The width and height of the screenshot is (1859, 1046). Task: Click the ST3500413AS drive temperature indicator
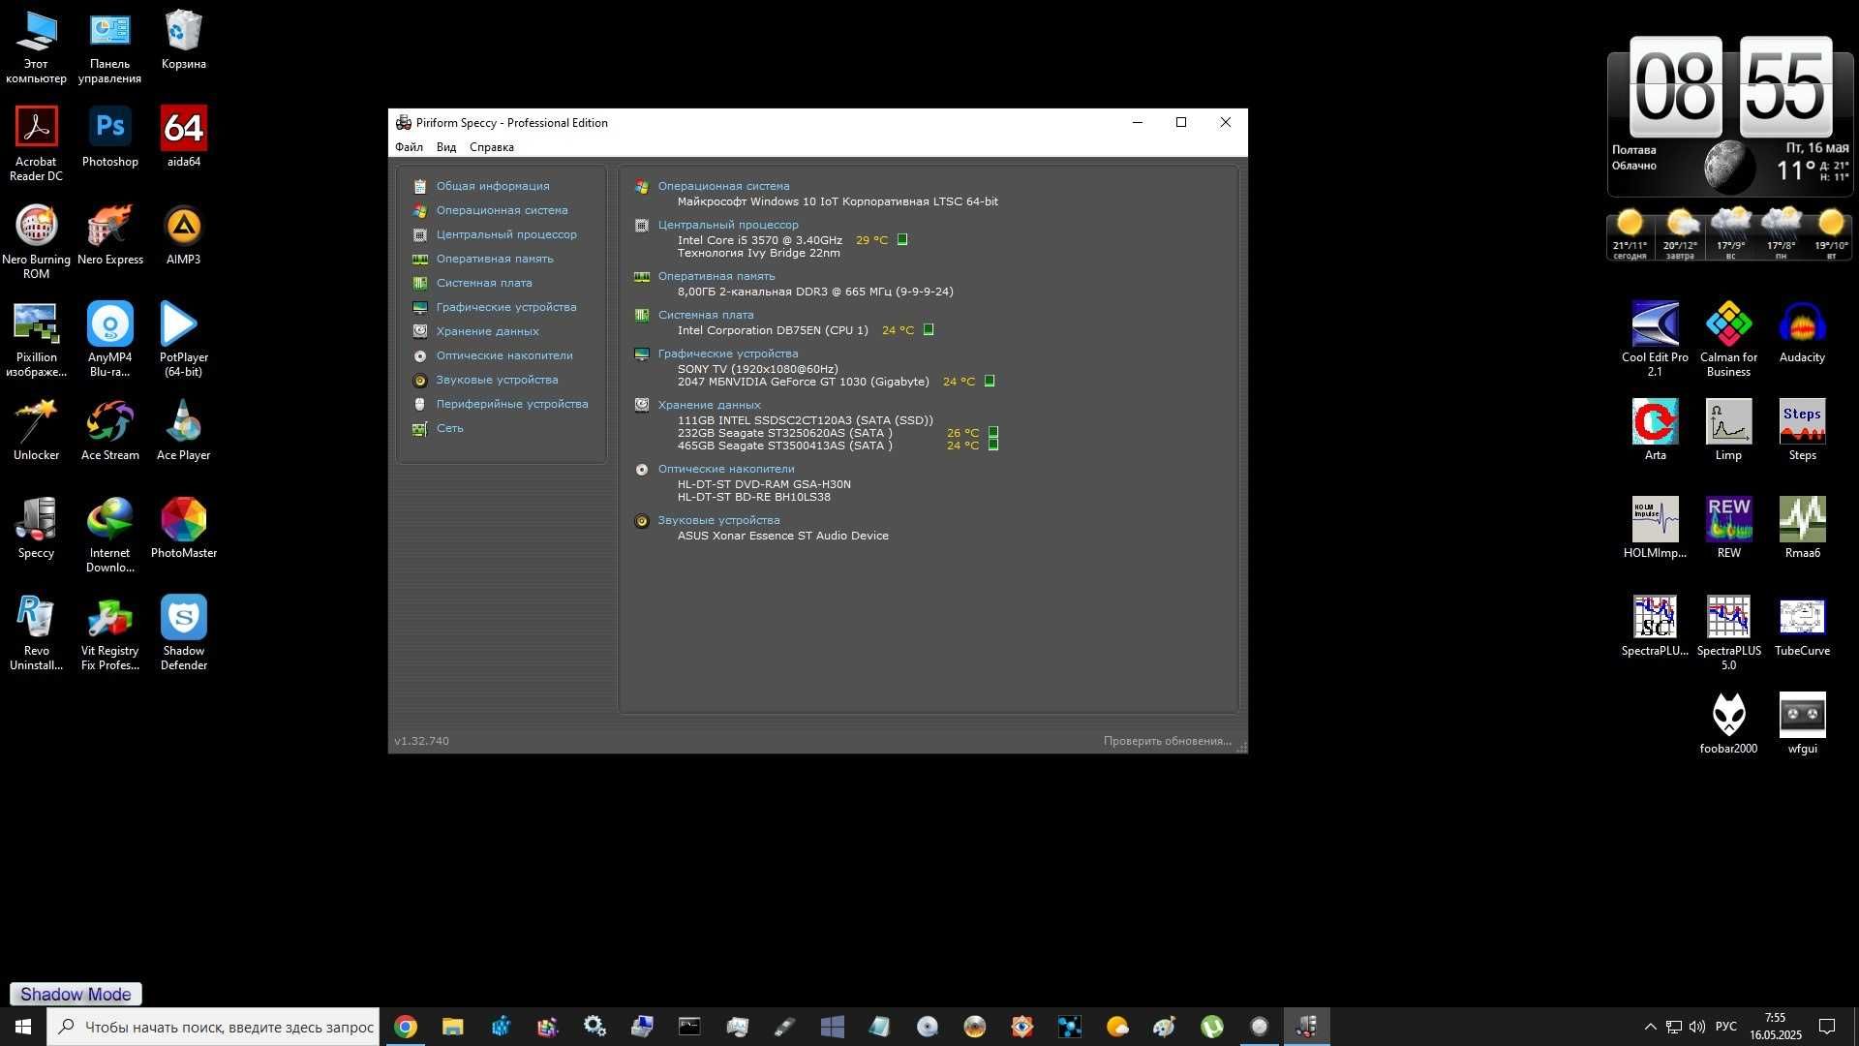pyautogui.click(x=993, y=445)
